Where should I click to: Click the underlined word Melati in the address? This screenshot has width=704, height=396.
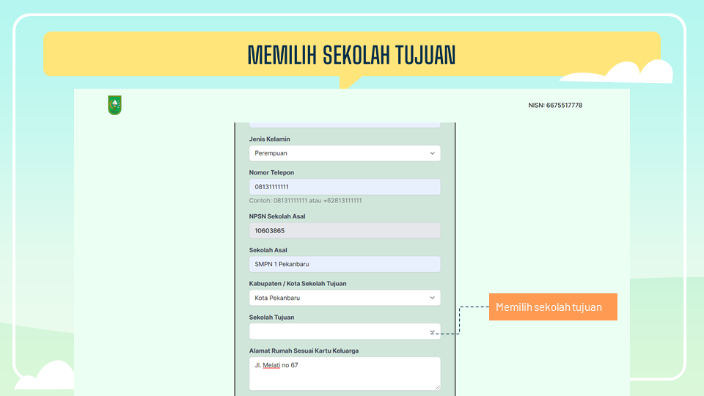(272, 365)
